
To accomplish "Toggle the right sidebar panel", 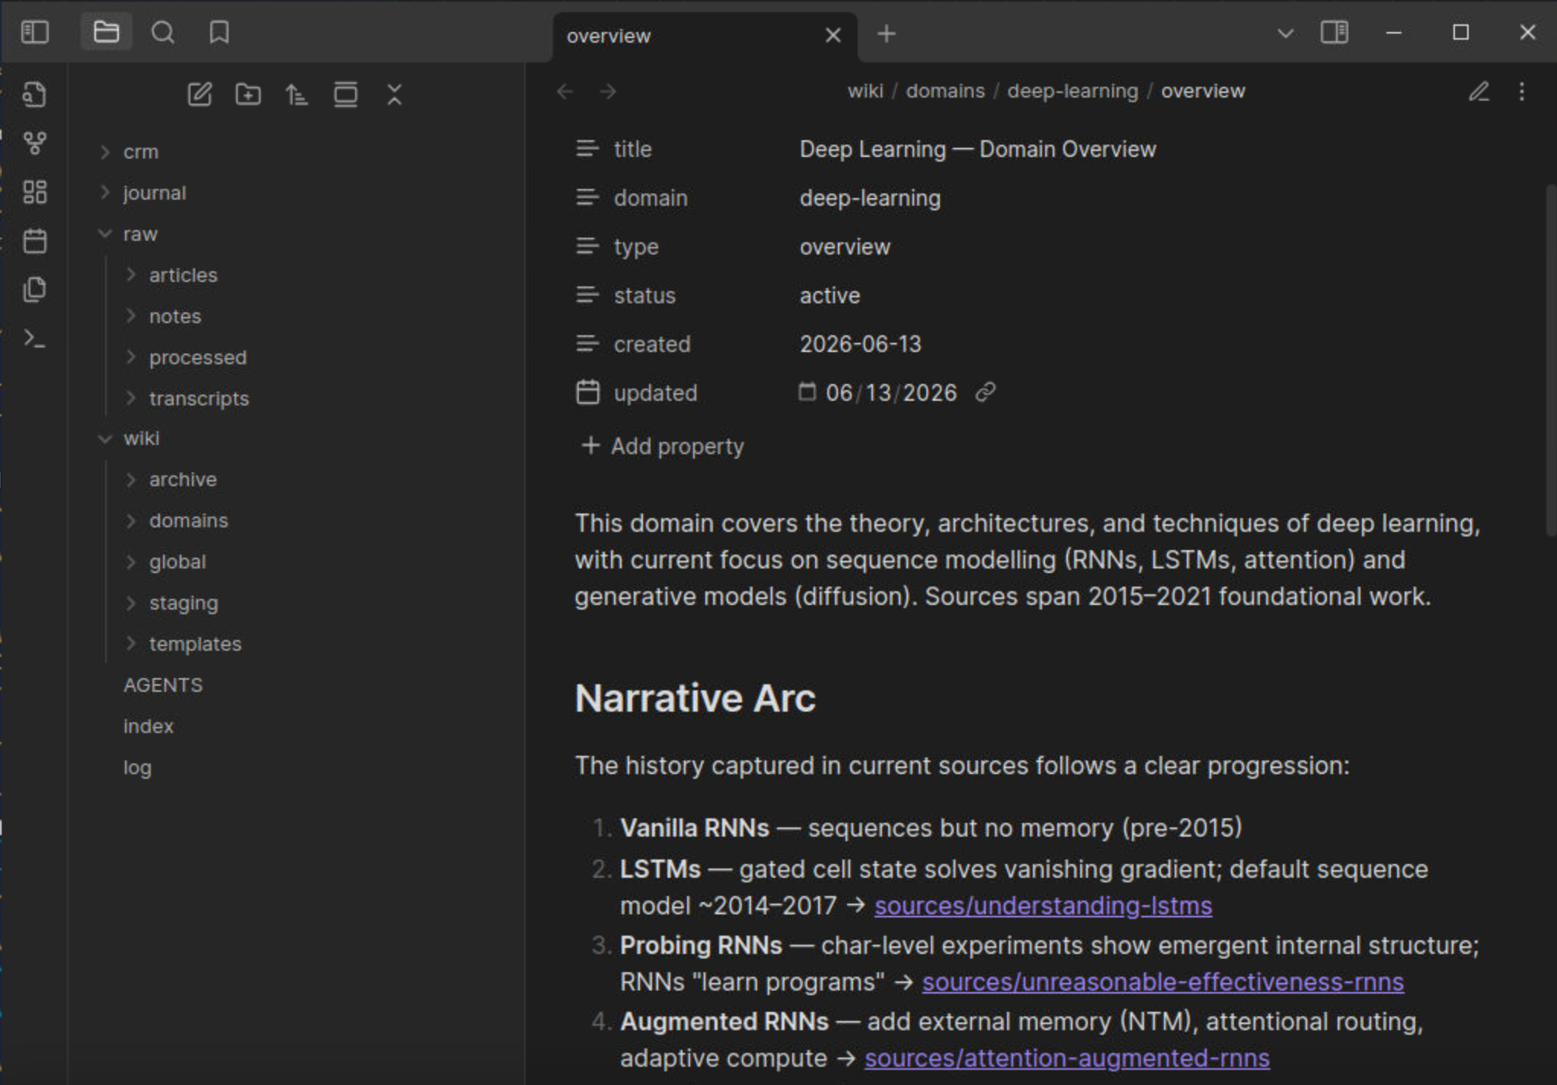I will pos(1334,33).
